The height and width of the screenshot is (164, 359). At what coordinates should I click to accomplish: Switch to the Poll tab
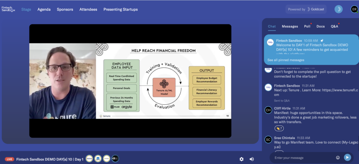point(307,26)
